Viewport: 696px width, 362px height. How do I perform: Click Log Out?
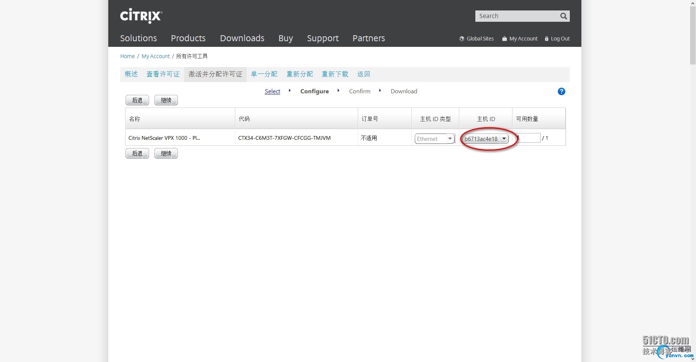[x=557, y=39]
